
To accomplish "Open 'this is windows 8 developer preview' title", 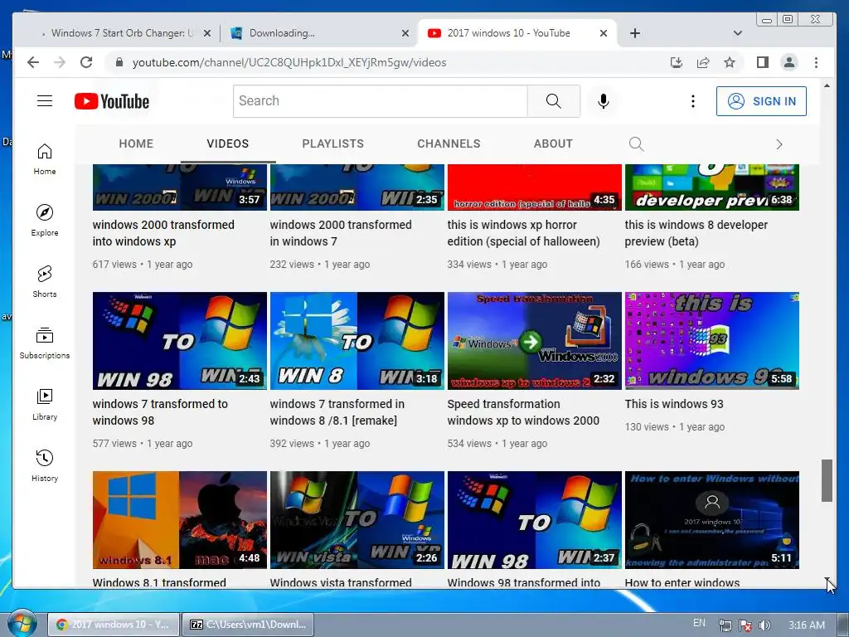I will coord(696,233).
